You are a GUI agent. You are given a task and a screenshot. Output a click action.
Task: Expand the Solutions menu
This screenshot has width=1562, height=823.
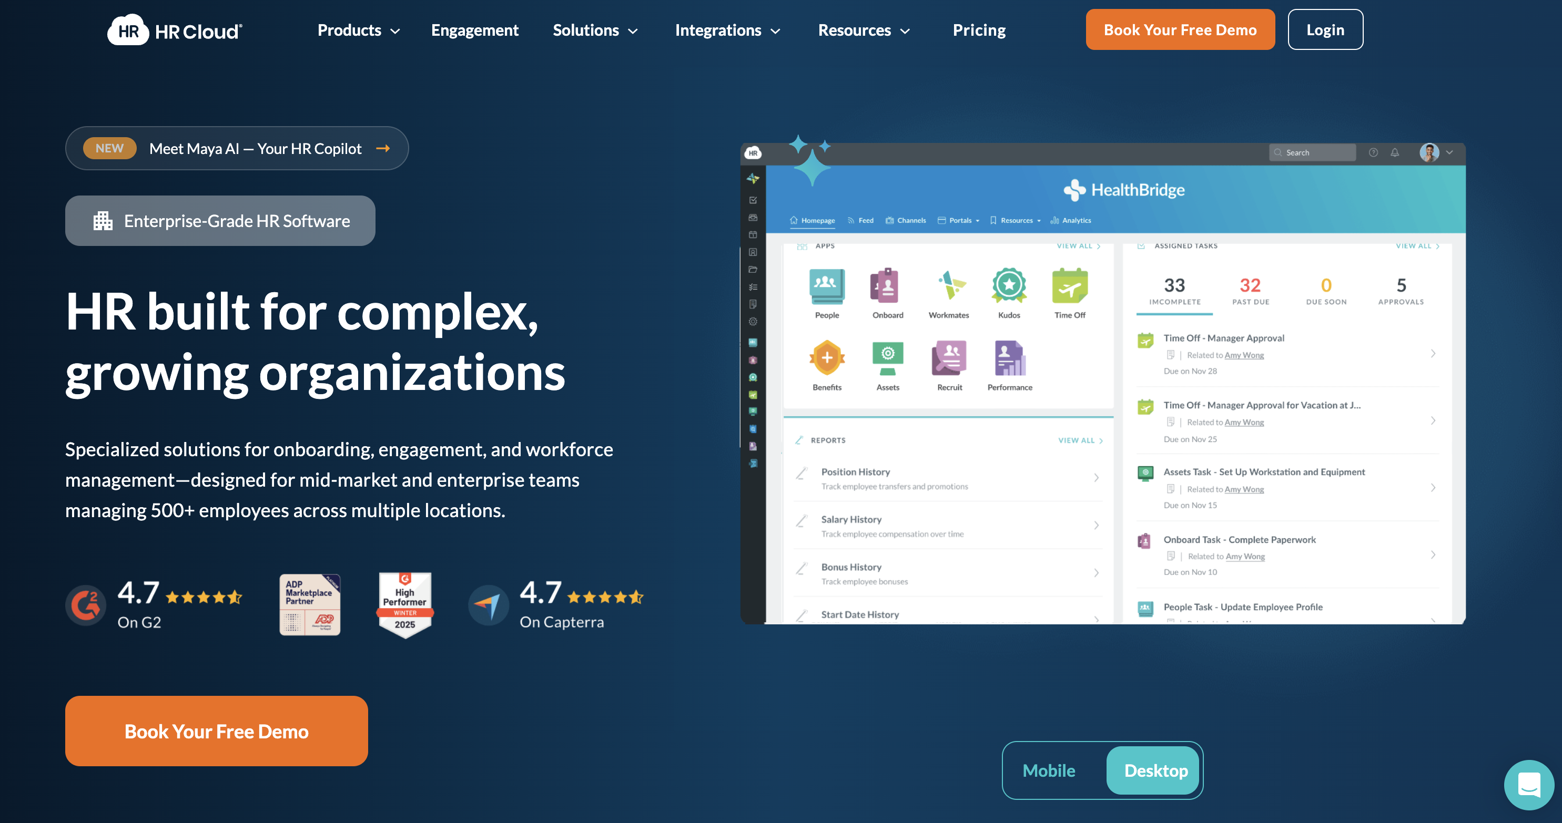click(595, 30)
